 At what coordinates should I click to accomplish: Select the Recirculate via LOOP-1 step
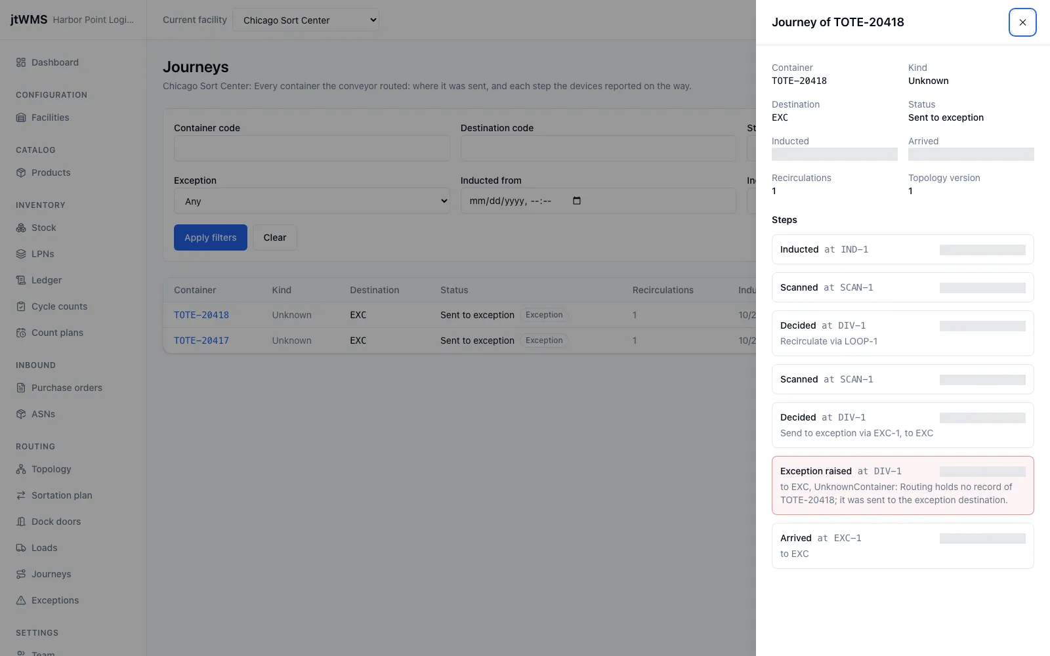pyautogui.click(x=903, y=333)
